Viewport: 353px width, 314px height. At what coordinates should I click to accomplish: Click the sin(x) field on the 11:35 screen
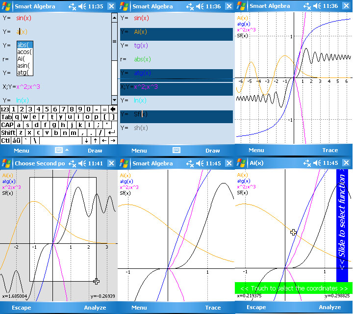pos(24,18)
